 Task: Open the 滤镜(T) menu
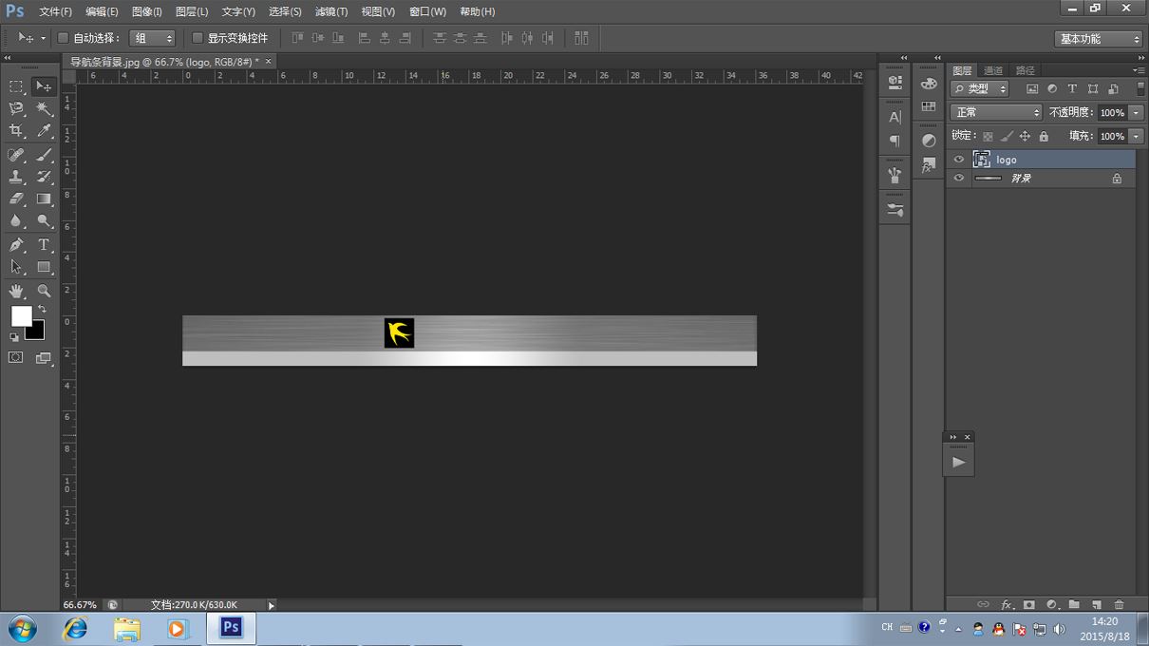click(330, 11)
